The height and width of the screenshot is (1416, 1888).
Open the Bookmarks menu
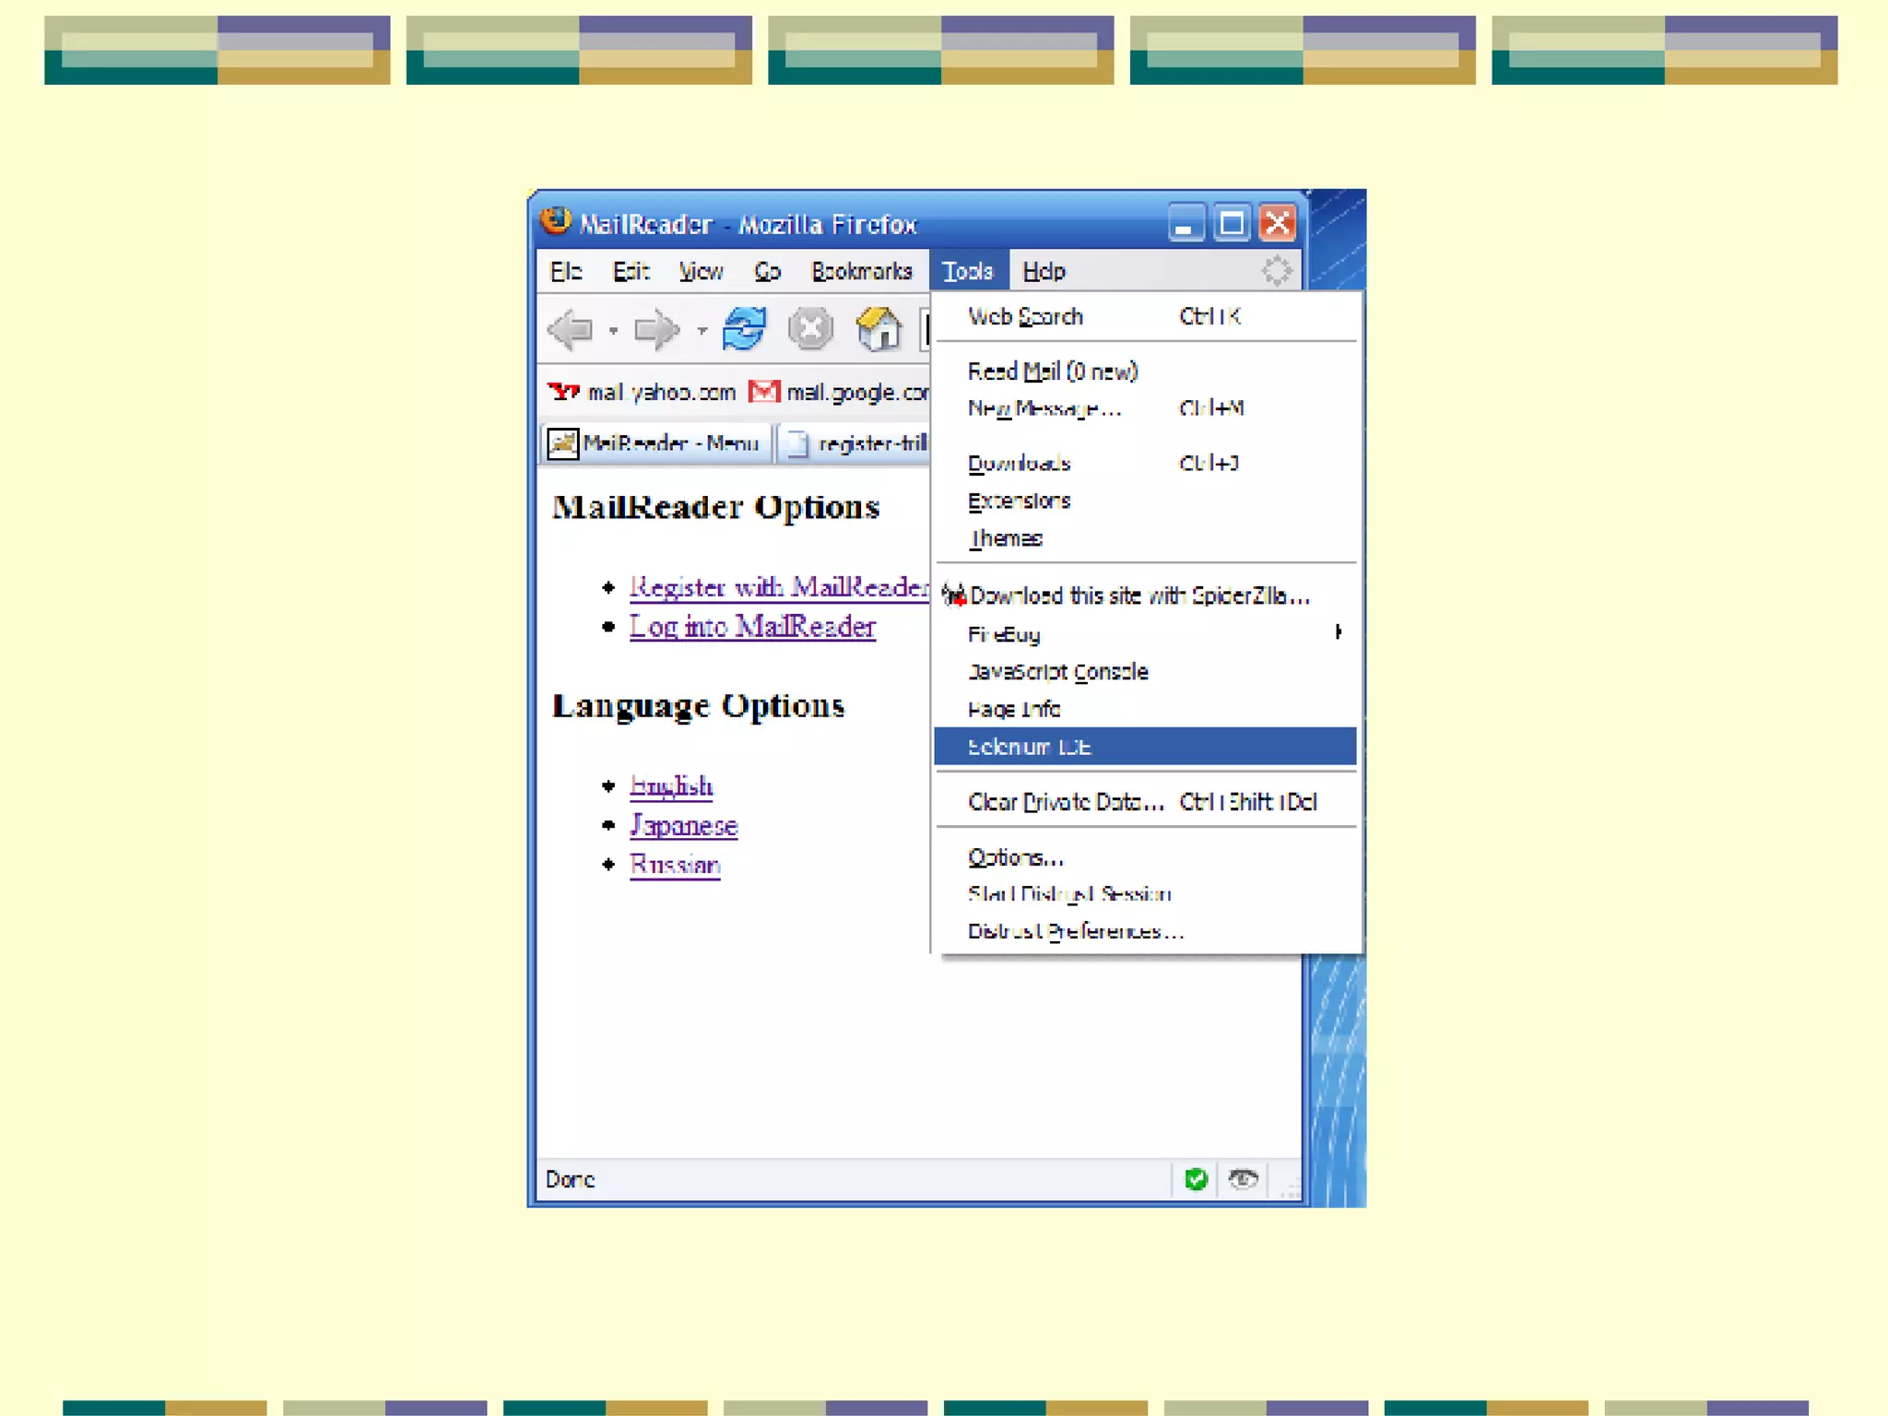[861, 271]
